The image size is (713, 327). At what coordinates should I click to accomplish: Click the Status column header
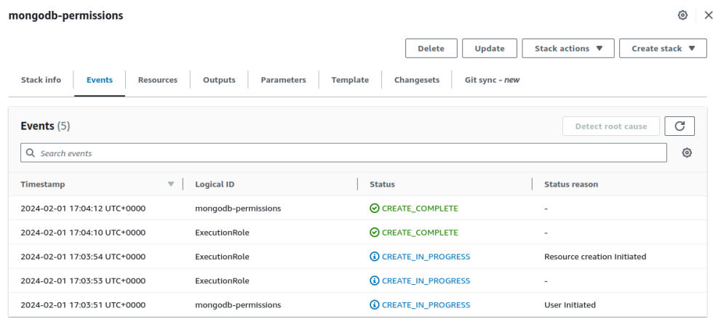(x=382, y=185)
